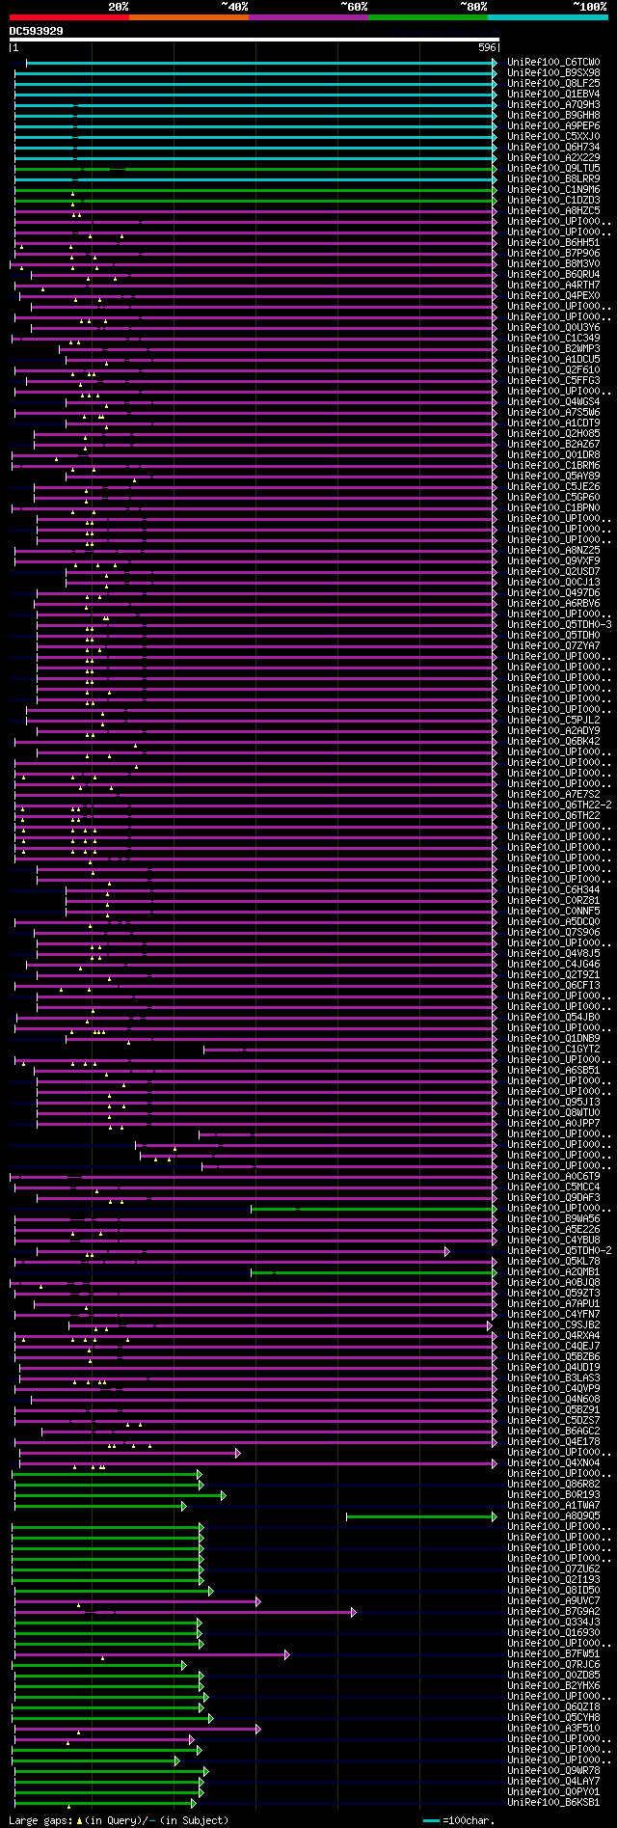Open hit UniRef100_B9SX98
The height and width of the screenshot is (1828, 617).
(x=553, y=73)
